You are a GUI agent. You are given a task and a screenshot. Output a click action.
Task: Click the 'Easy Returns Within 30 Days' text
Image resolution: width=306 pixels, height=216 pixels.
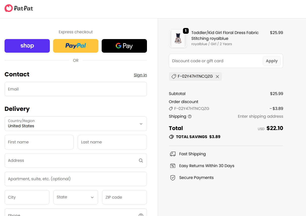207,166
